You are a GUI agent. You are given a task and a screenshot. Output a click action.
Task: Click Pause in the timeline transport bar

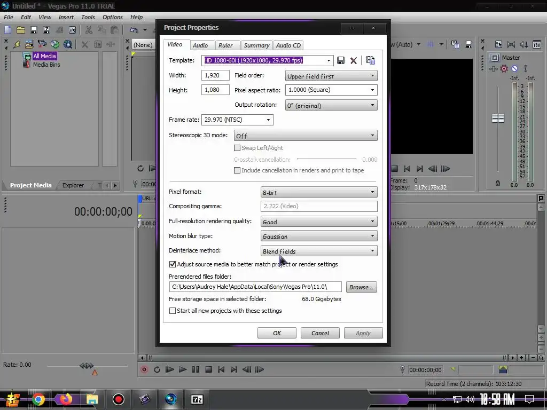[x=196, y=369]
